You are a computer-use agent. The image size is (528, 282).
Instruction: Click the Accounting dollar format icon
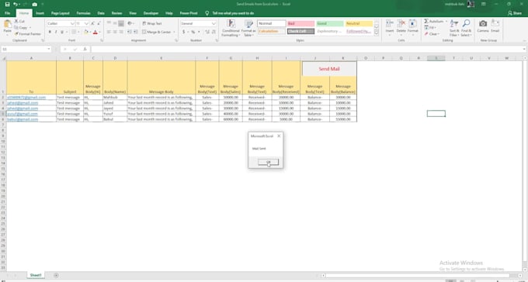coord(184,32)
